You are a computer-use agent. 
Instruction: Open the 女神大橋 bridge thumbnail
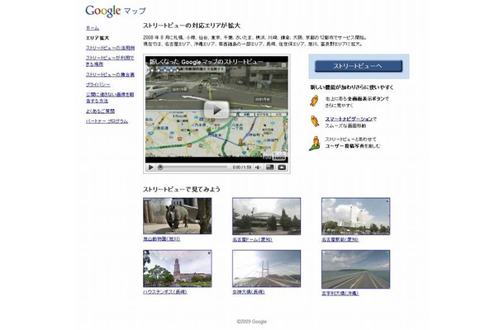[x=267, y=269]
